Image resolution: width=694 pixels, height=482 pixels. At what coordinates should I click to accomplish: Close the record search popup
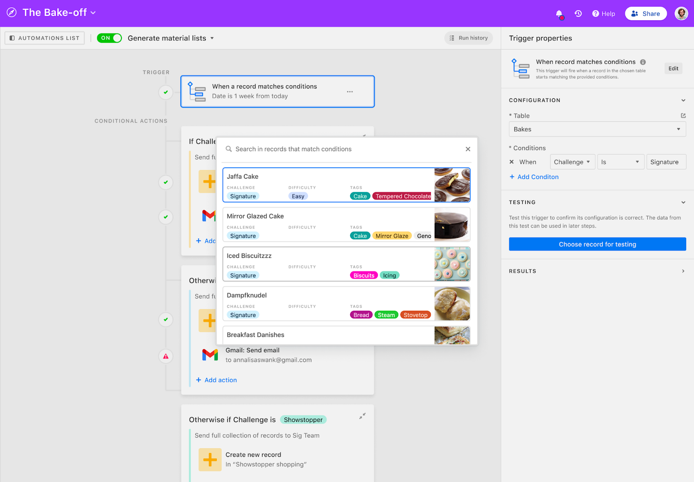point(468,149)
